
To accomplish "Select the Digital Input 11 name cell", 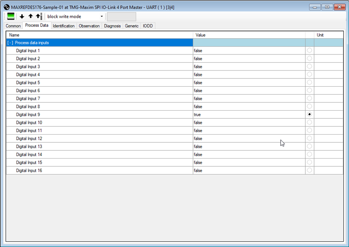I will 99,131.
